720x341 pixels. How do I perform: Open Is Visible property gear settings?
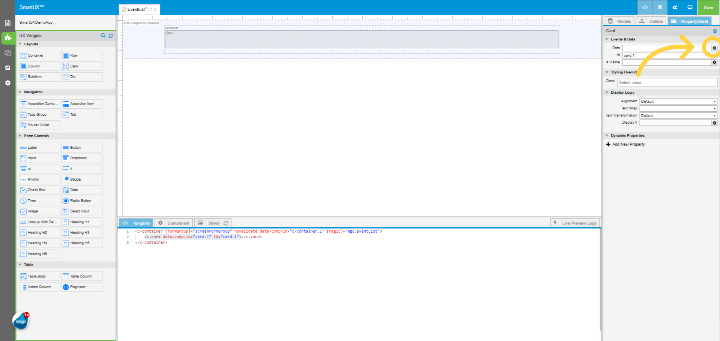click(x=714, y=62)
